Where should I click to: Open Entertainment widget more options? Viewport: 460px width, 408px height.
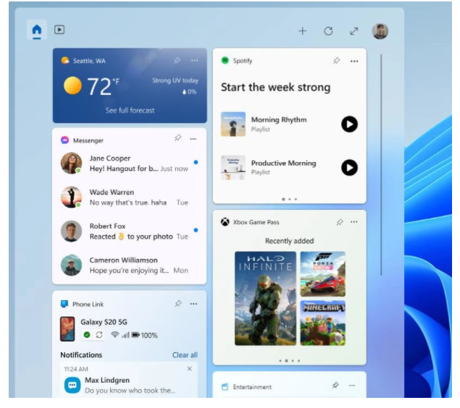(352, 386)
